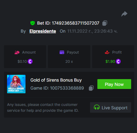Click the bet date and time text
Screen dimensions: 137x133
point(92,31)
